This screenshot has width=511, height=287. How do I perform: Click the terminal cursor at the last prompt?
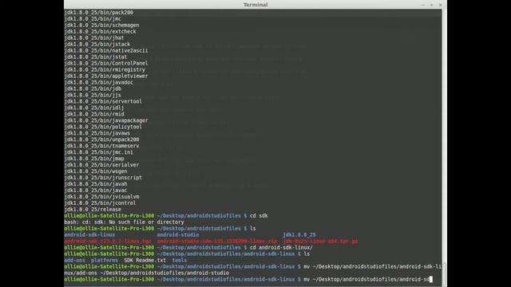(x=431, y=279)
